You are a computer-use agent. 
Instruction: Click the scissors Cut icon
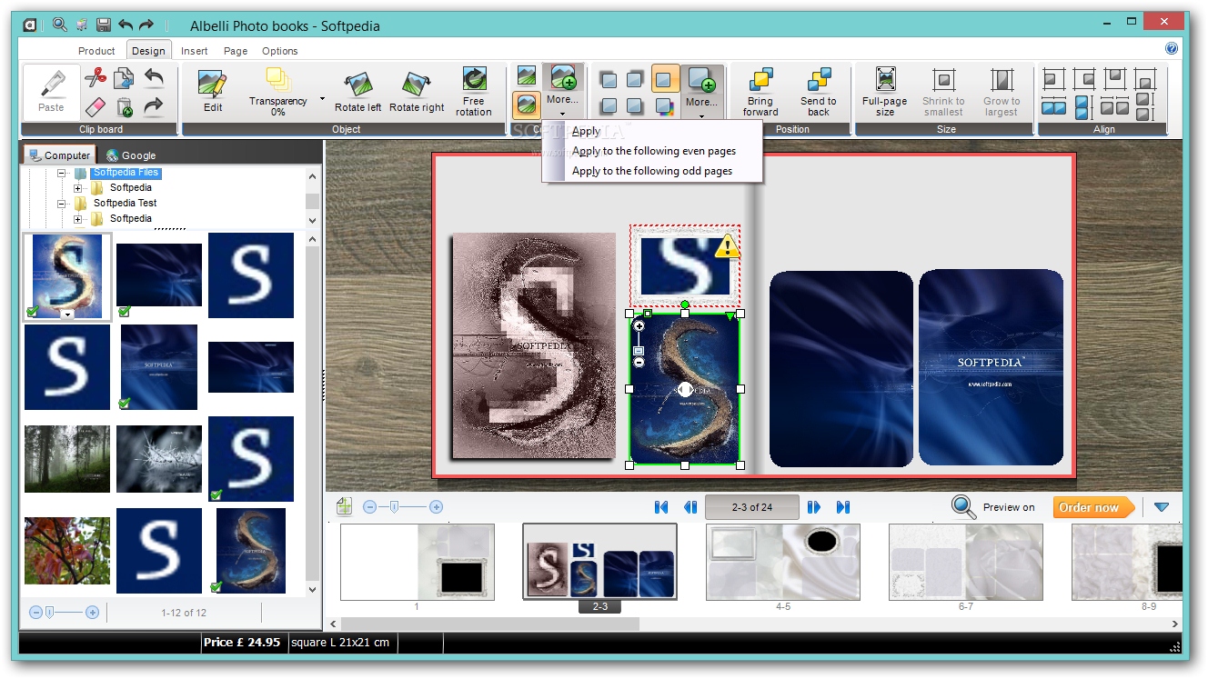[x=96, y=78]
